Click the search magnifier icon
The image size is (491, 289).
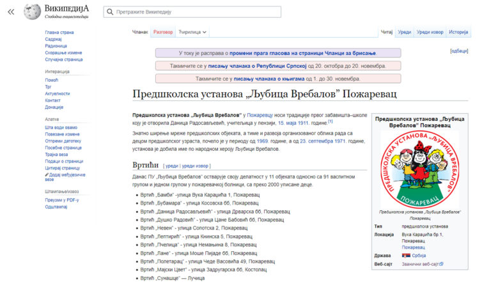pyautogui.click(x=110, y=12)
